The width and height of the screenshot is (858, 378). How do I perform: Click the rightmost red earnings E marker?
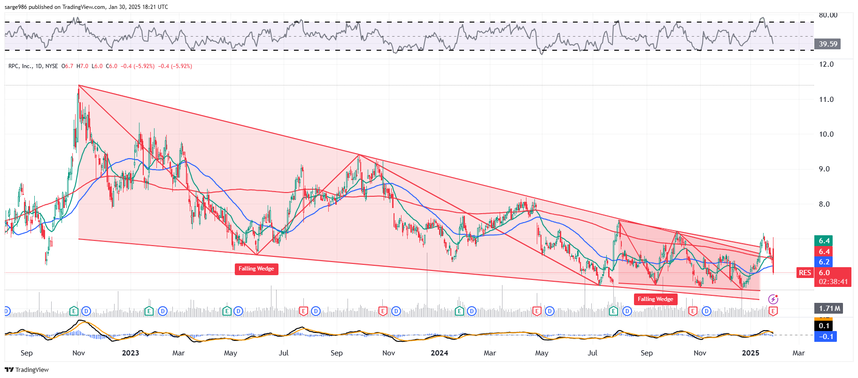(x=773, y=311)
